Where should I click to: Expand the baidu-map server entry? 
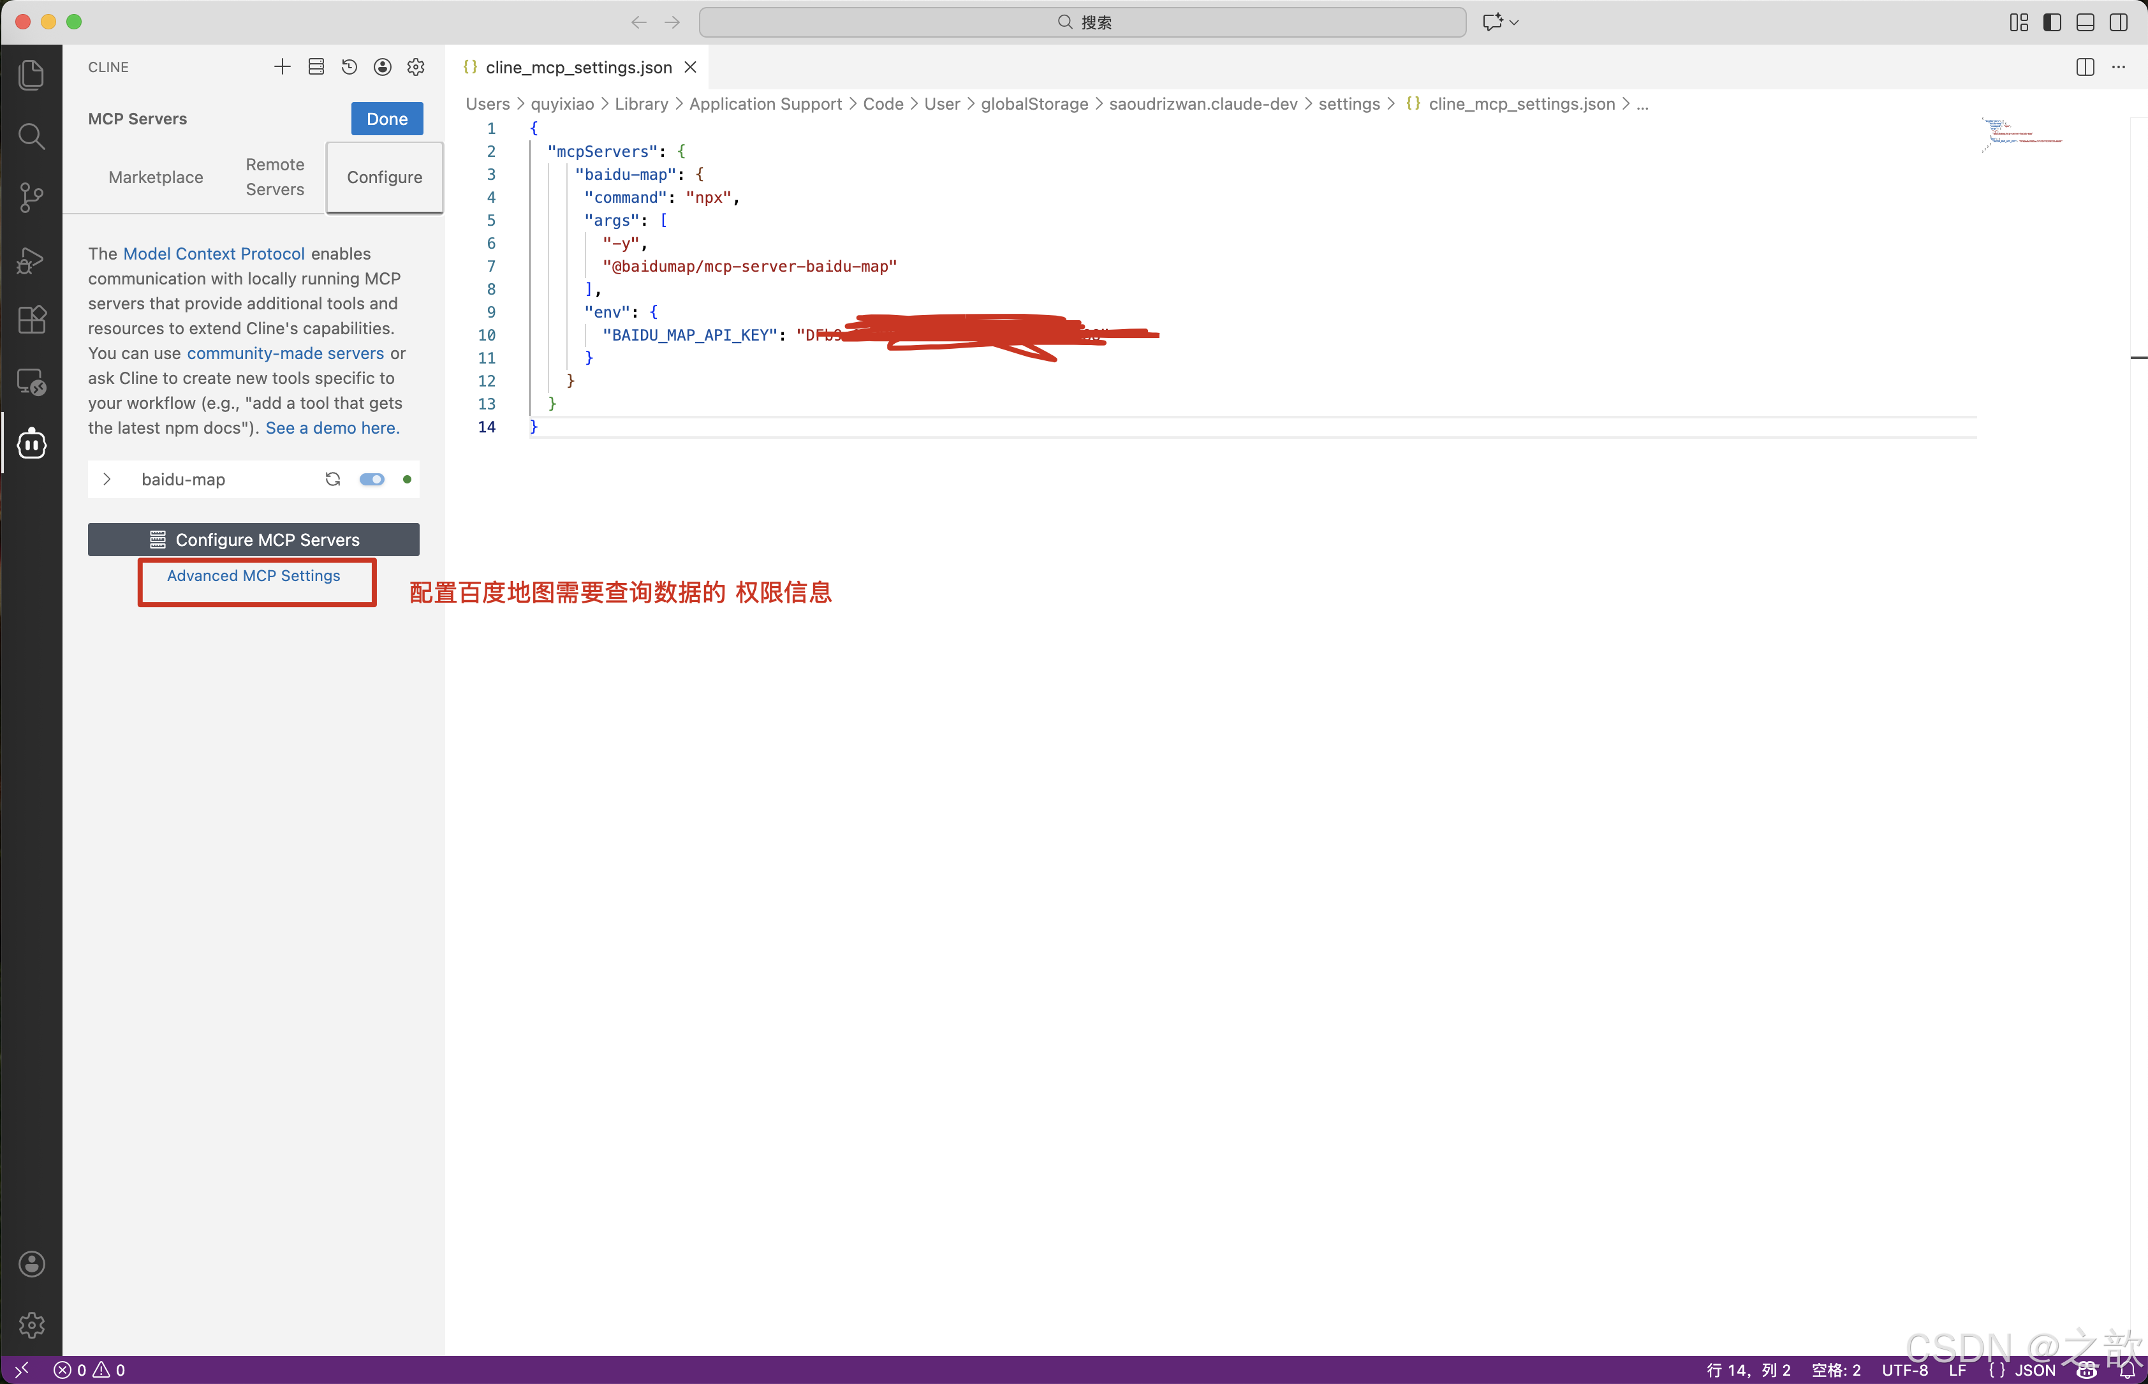(x=107, y=479)
